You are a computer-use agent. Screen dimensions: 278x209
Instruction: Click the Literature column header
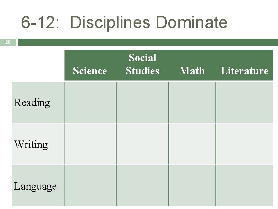(x=244, y=70)
